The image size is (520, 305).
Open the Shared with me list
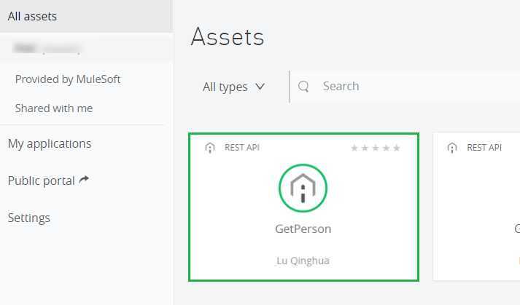click(54, 108)
